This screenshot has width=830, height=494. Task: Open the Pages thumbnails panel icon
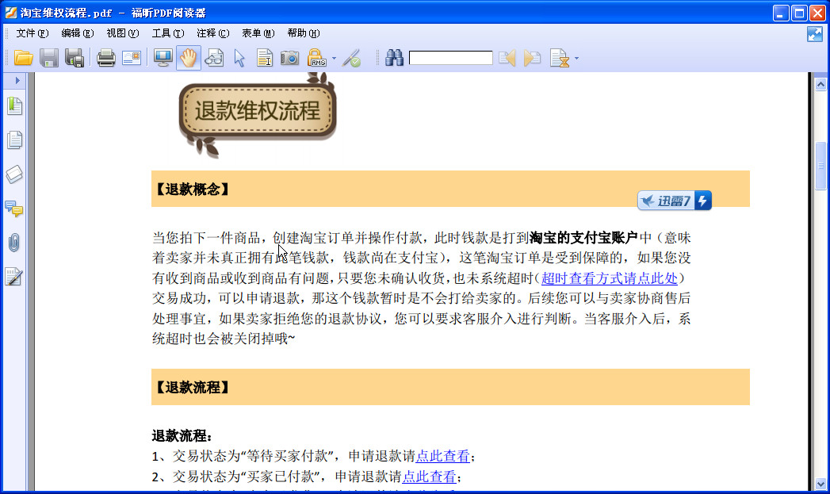(14, 140)
